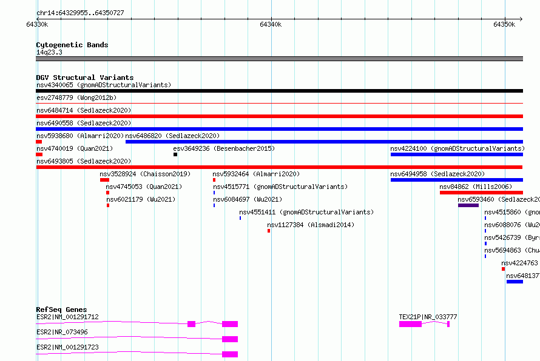The image size is (540, 361).
Task: Open the nsv1127384 (Alsmadi2014) label
Action: point(311,225)
